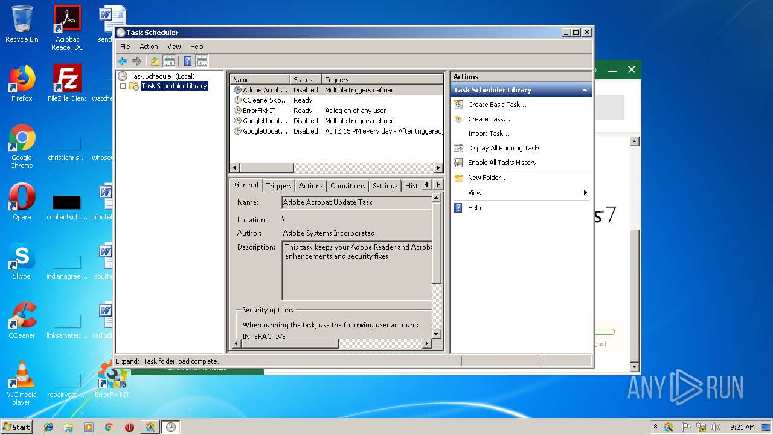773x435 pixels.
Task: Click Import Task... action link
Action: (x=489, y=134)
